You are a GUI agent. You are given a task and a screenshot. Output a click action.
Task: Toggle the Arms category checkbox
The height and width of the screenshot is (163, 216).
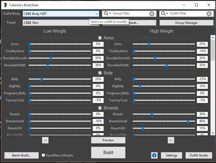coord(100,38)
